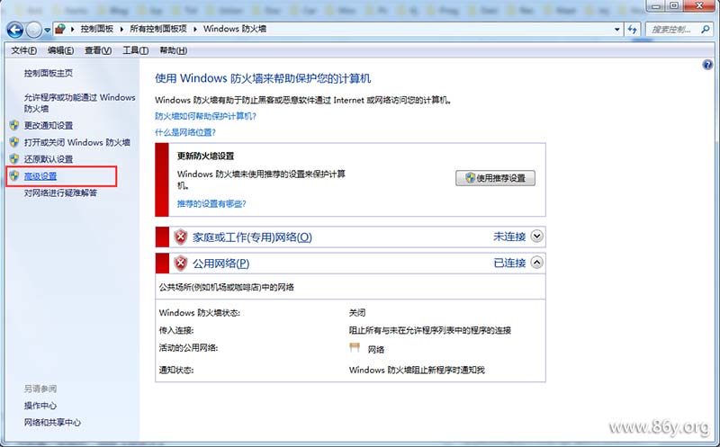The width and height of the screenshot is (720, 447).
Task: Go to 控制面板主页 link
Action: [49, 73]
